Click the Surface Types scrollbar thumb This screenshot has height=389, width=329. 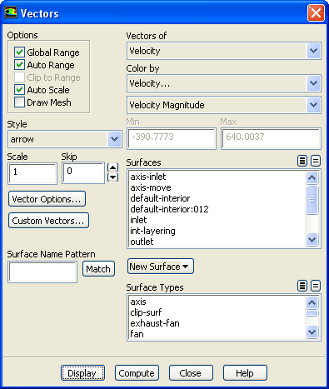tap(312, 313)
